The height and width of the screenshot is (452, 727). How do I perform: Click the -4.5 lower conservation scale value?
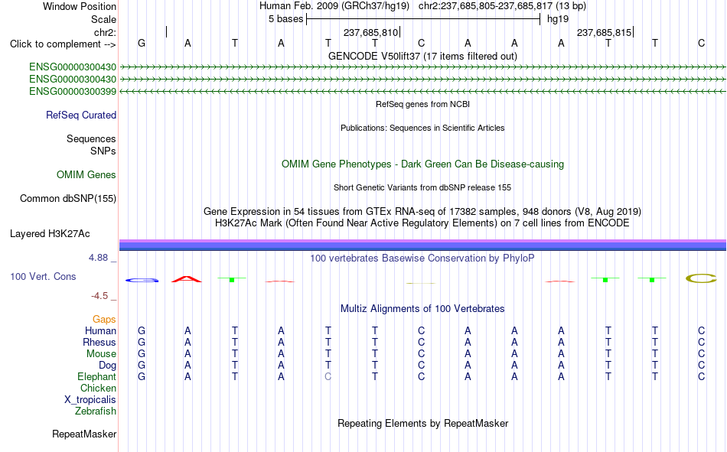pyautogui.click(x=99, y=296)
